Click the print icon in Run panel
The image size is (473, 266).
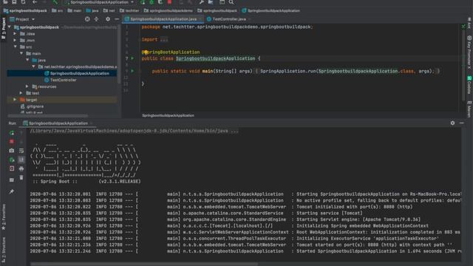coord(21,168)
